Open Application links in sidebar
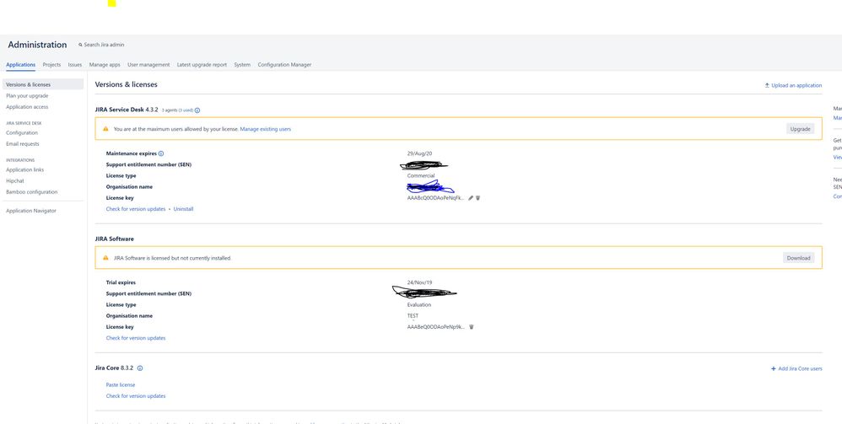842x424 pixels. click(x=24, y=169)
